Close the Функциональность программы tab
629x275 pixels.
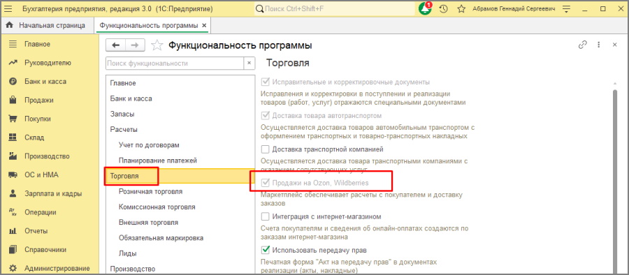[x=204, y=26]
